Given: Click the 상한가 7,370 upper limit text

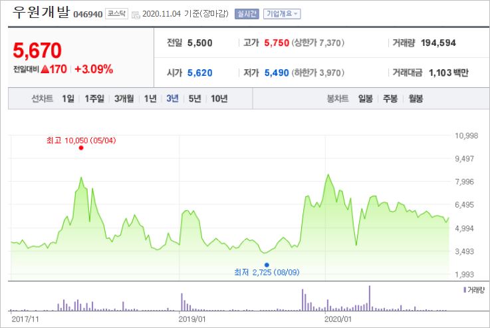Looking at the screenshot, I should [318, 43].
